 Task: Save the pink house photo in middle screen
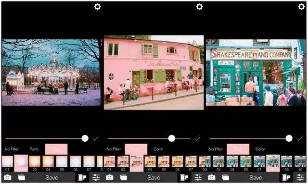click(154, 178)
